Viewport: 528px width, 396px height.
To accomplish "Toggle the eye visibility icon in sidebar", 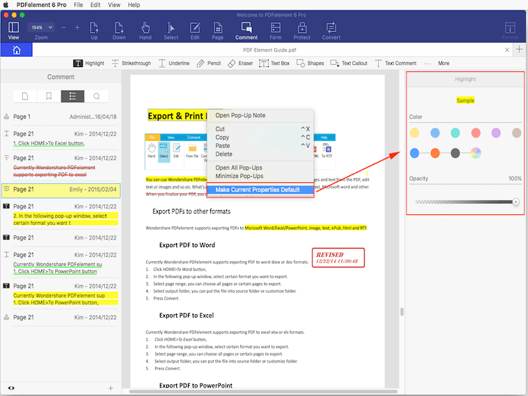I will point(11,388).
